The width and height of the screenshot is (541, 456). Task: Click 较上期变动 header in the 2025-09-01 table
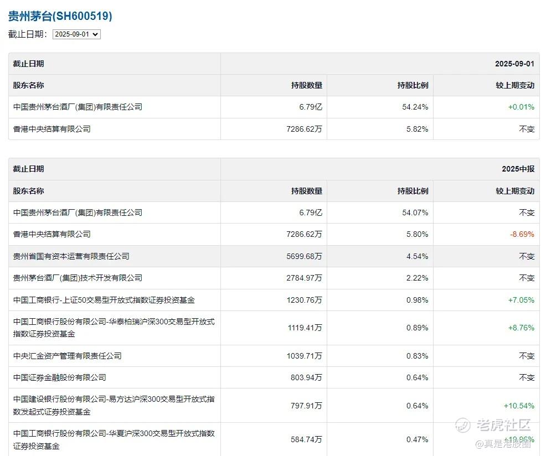click(x=515, y=85)
